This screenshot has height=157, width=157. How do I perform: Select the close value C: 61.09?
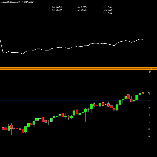pos(57,10)
